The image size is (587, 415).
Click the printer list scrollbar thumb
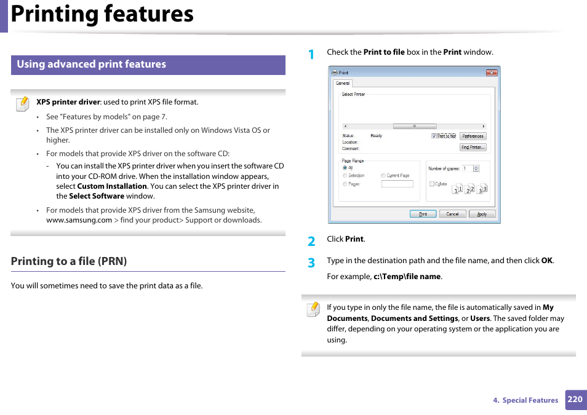pos(415,127)
